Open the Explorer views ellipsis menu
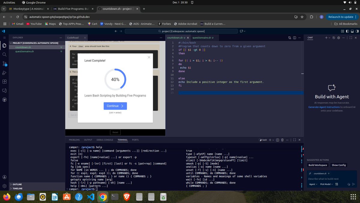The image size is (360, 203). click(61, 38)
